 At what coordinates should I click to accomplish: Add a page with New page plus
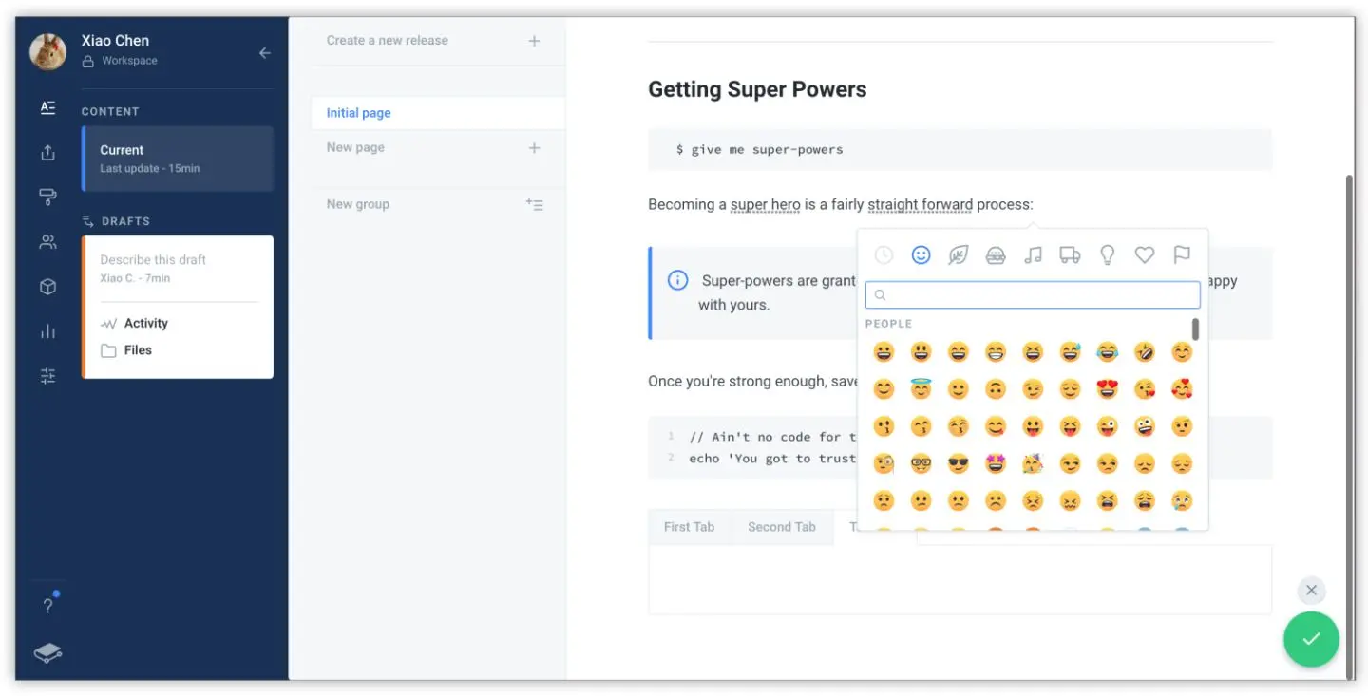(x=534, y=148)
